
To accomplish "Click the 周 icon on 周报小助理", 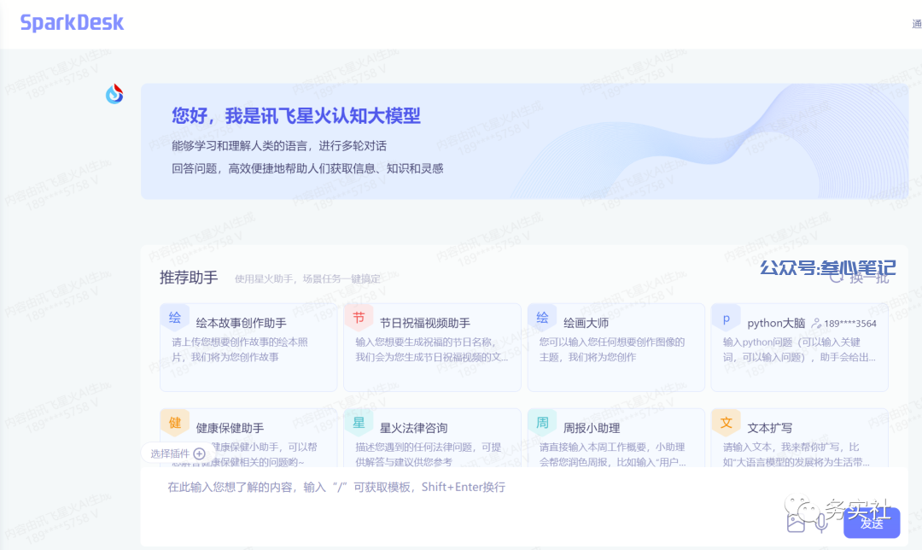I will point(542,423).
